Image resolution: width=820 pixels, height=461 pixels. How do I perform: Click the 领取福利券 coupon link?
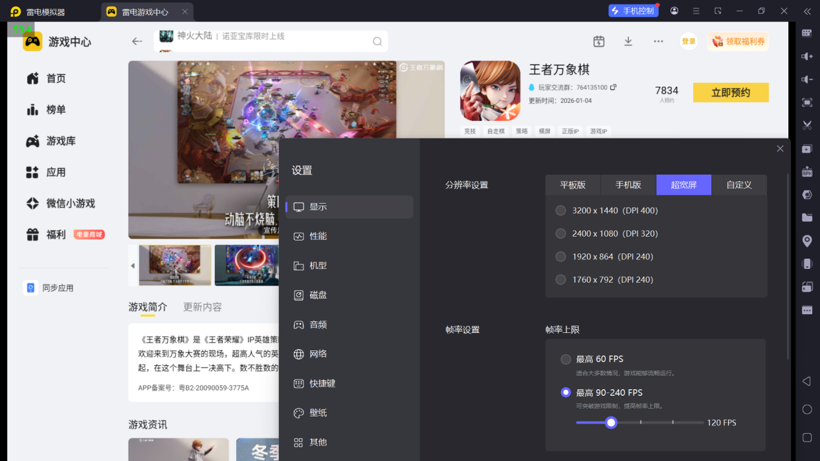[738, 41]
